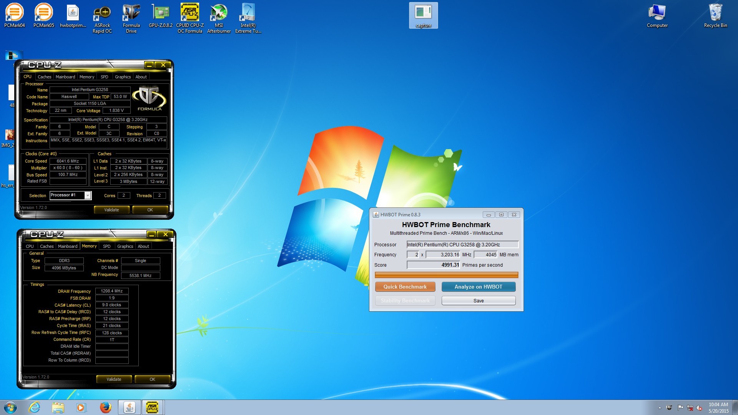
Task: Launch the hwbotprime desktop file
Action: (73, 15)
